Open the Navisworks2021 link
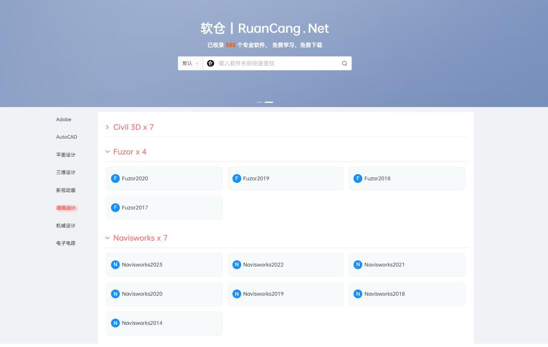The height and width of the screenshot is (347, 548). [x=407, y=265]
